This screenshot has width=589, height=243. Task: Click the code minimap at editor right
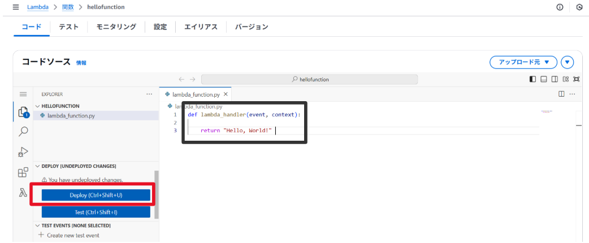tap(547, 112)
